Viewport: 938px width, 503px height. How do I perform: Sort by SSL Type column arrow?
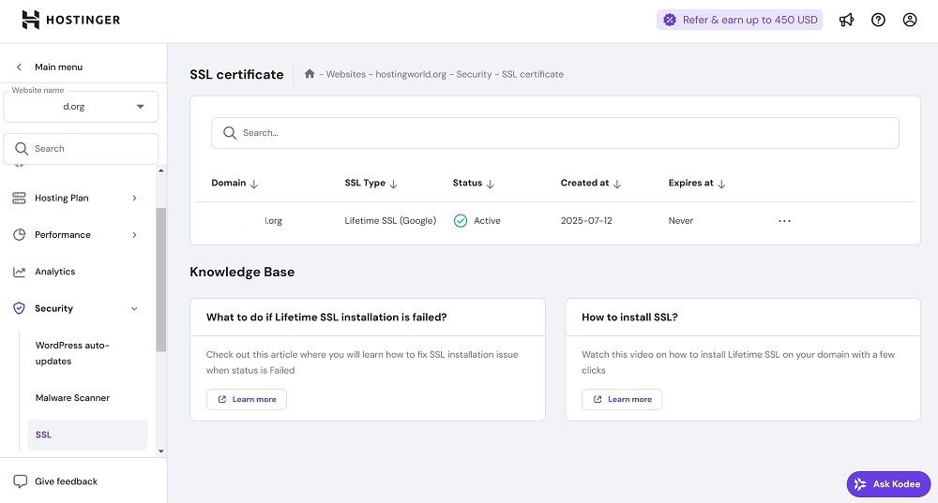(394, 184)
